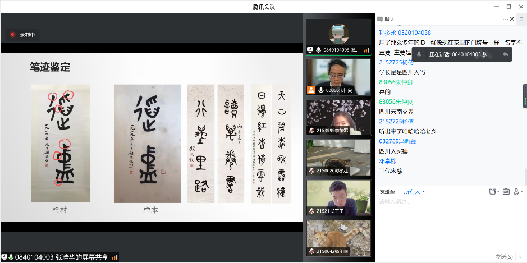Screen dimensions: 527x263
Task: Close the chat panel with the X
Action: point(520,19)
